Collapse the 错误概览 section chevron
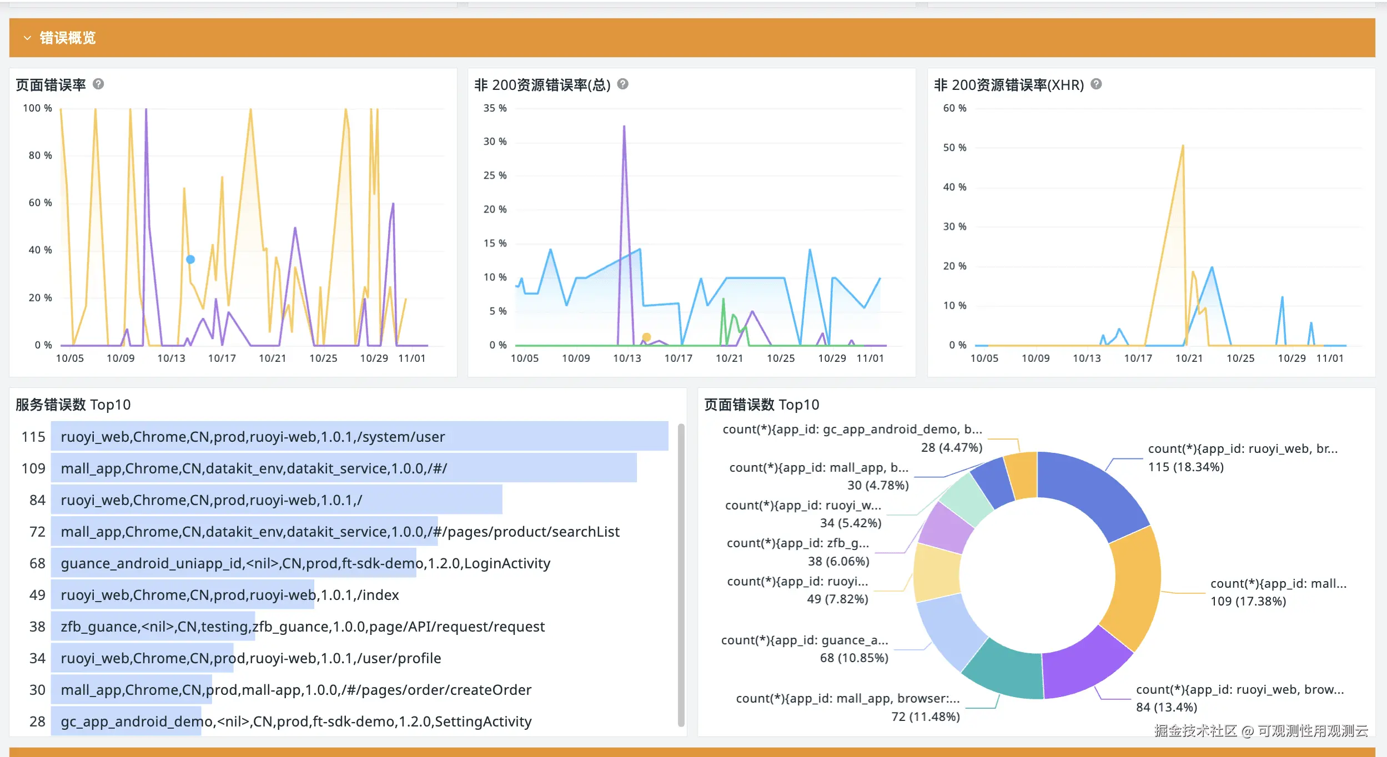1387x757 pixels. (x=27, y=38)
